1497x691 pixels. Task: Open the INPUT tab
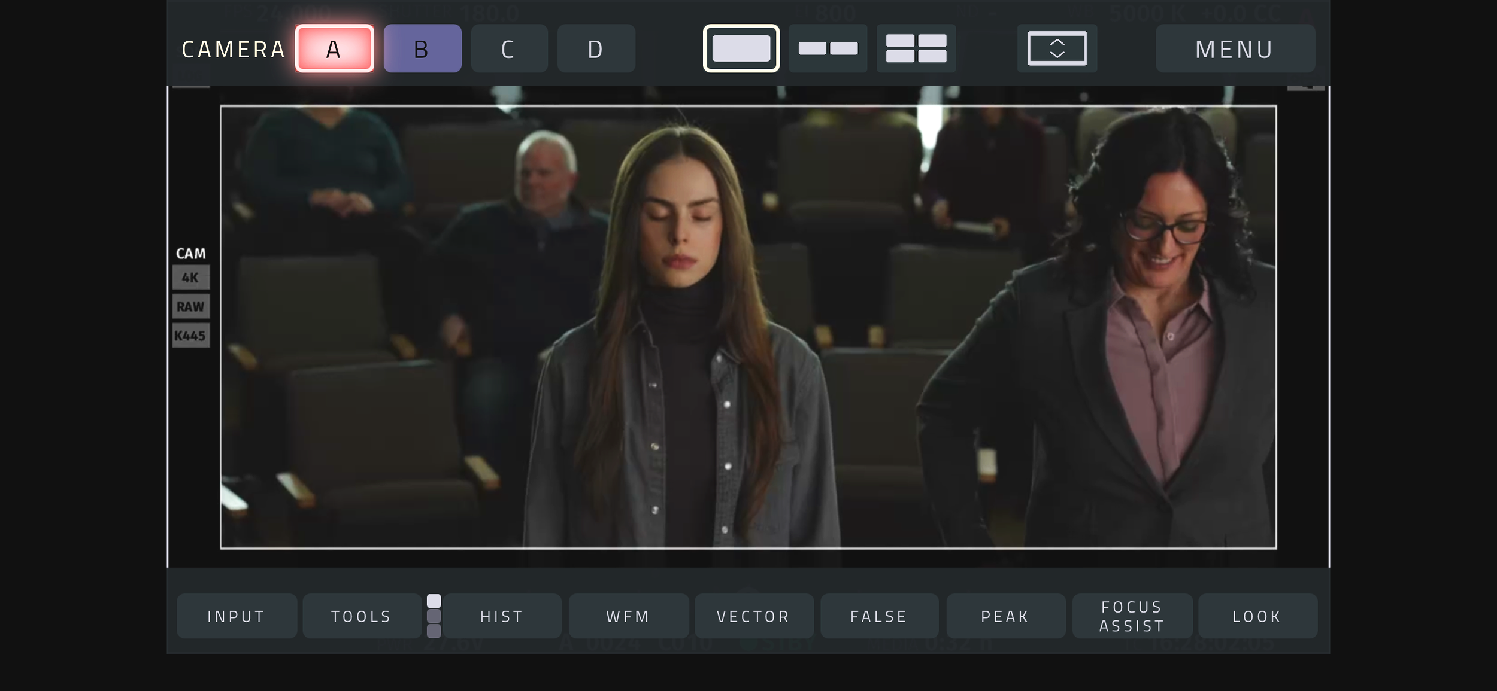click(x=237, y=616)
